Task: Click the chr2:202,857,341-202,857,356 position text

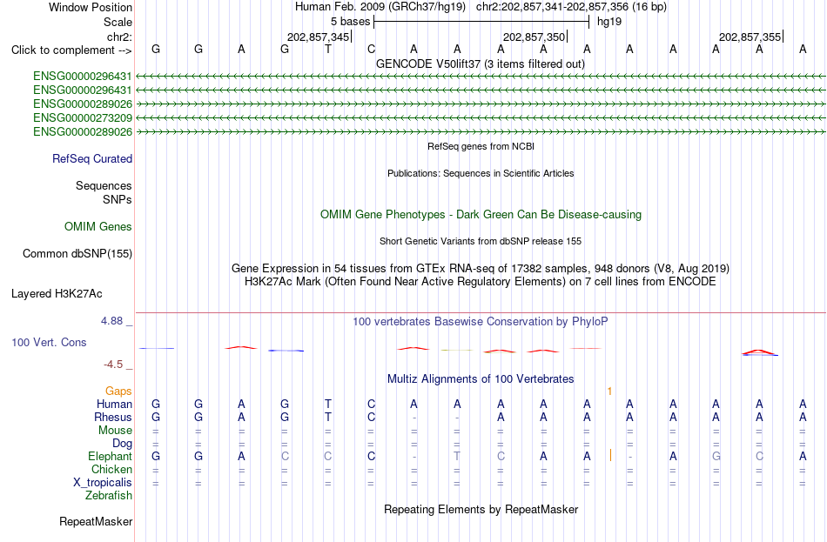Action: (571, 7)
